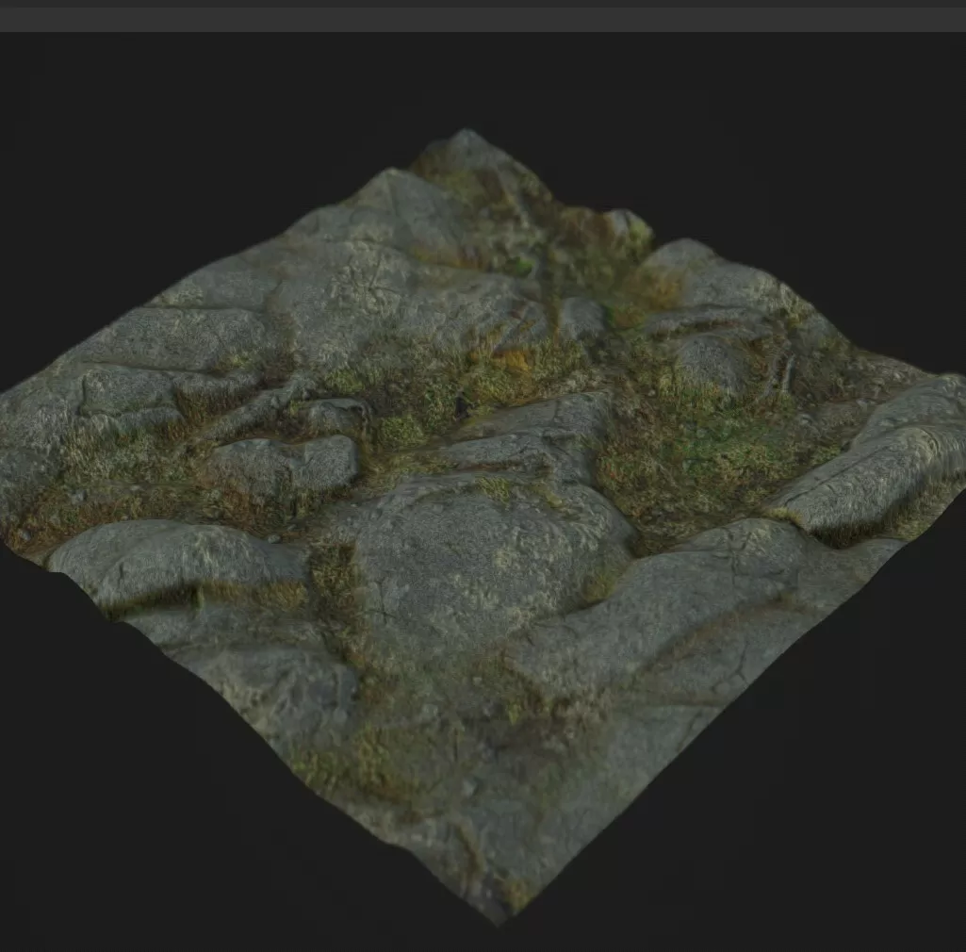Select the elongated rock ridge on right edge

(x=876, y=471)
